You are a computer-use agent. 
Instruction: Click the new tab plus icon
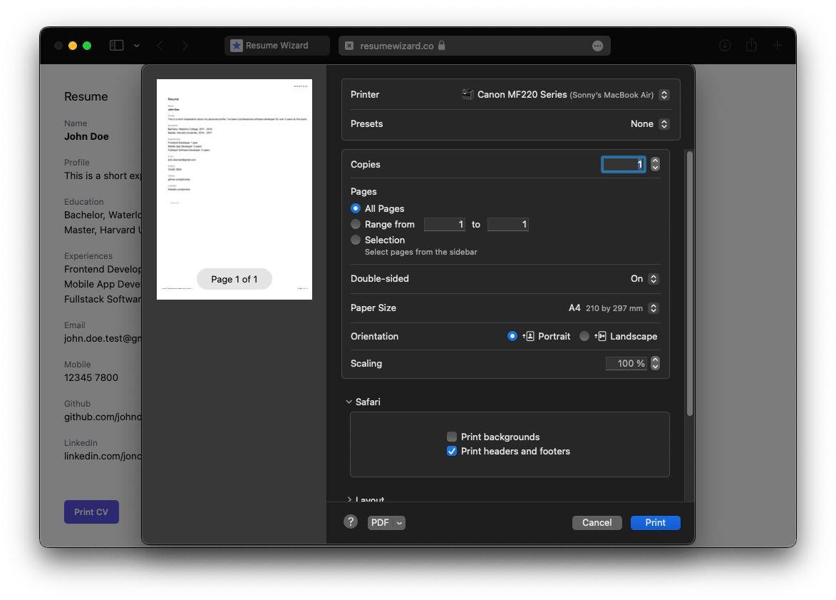(x=778, y=46)
